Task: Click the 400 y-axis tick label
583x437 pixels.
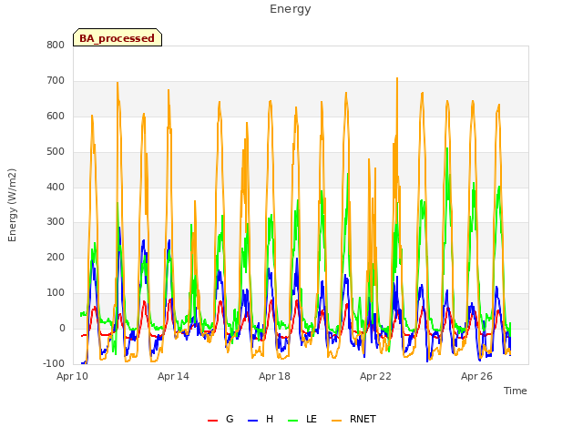Action: click(56, 188)
